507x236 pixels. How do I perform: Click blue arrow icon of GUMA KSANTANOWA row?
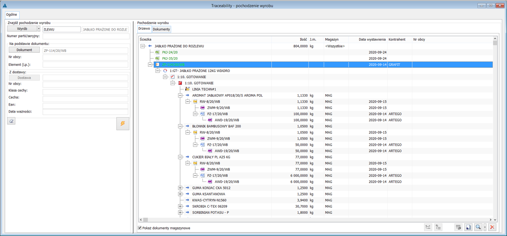click(188, 194)
